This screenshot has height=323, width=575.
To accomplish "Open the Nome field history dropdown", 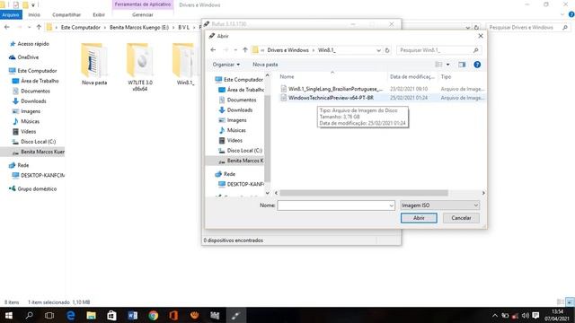I will (x=392, y=205).
